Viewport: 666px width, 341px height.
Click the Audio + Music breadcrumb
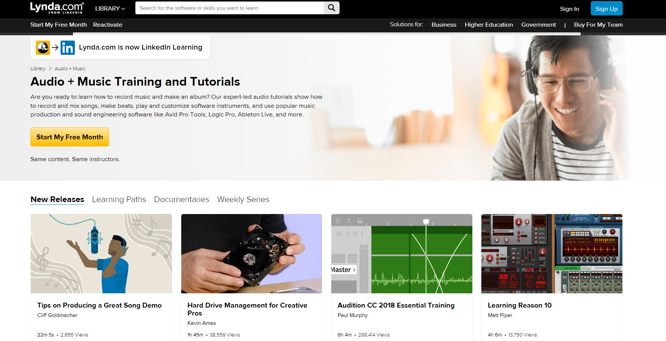point(70,69)
